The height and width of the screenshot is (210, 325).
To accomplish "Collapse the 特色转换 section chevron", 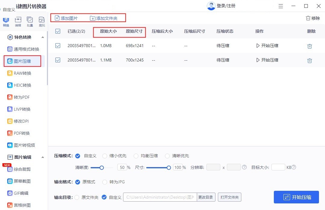I will pos(43,37).
